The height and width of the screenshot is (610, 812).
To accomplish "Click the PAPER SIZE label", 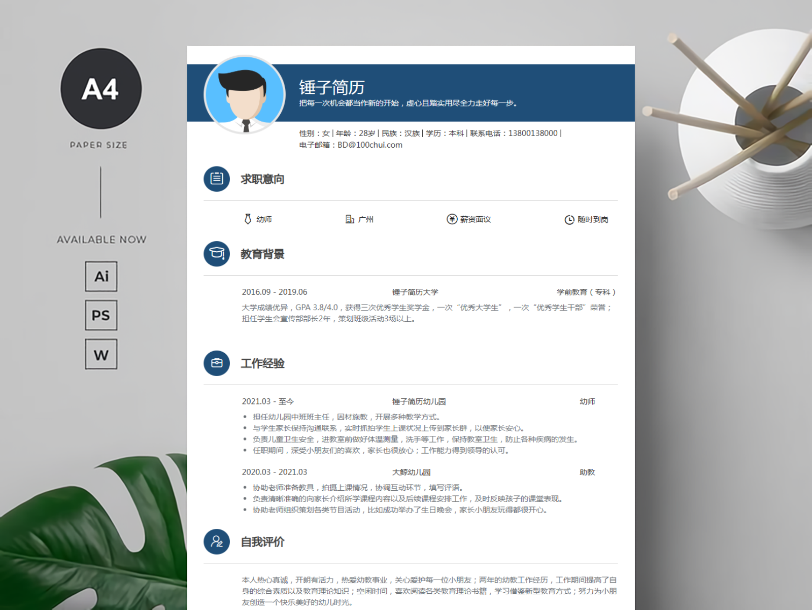I will pyautogui.click(x=99, y=145).
